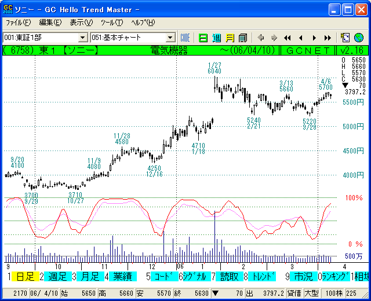371x301 pixels.
Task: Jump forward with double-right arrow
Action: click(x=328, y=38)
